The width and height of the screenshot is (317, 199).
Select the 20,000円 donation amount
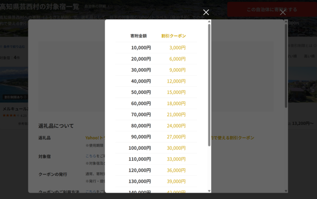point(141,59)
